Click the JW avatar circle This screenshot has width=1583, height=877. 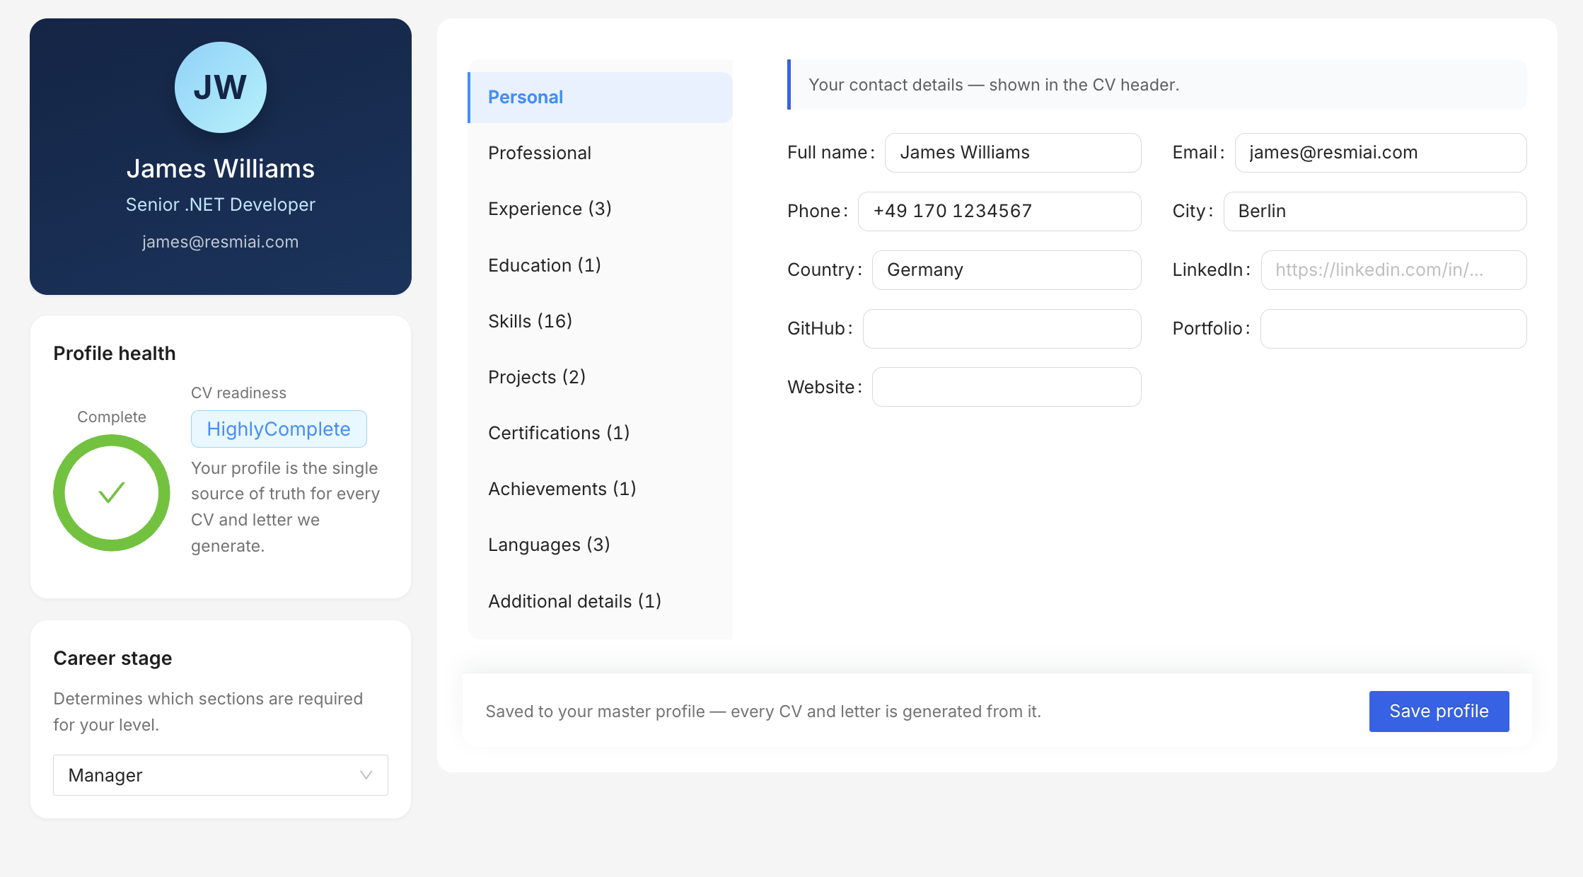tap(221, 87)
